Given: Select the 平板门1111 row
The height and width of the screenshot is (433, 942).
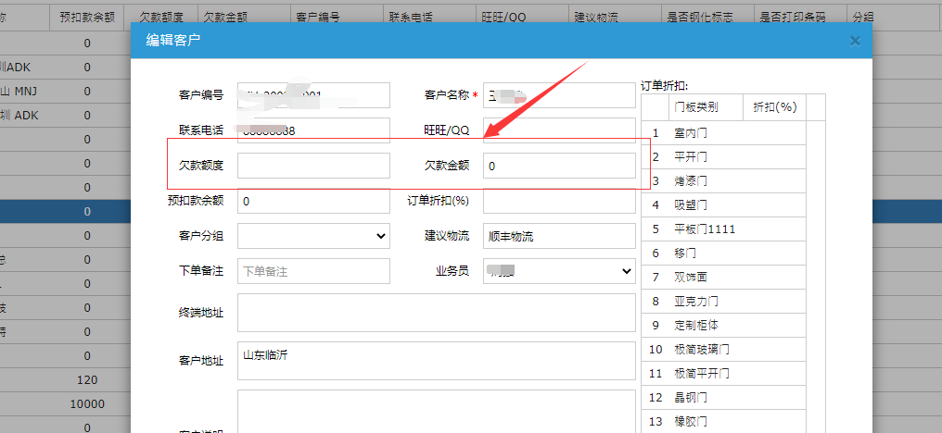Looking at the screenshot, I should (723, 229).
